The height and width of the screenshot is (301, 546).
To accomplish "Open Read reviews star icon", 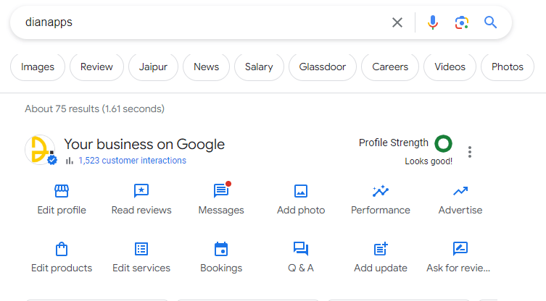I will [x=141, y=191].
